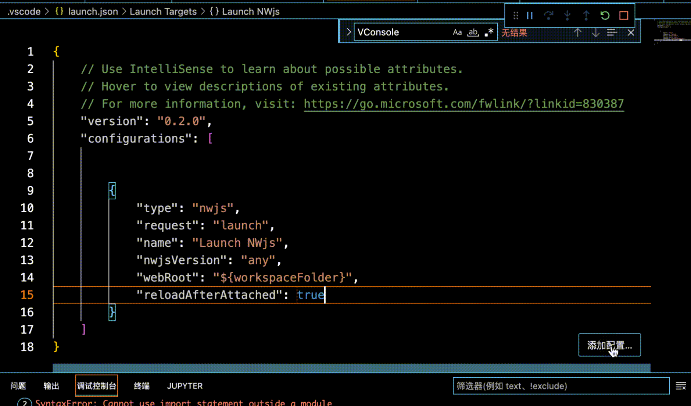Stop the debug session
The image size is (691, 406).
624,15
